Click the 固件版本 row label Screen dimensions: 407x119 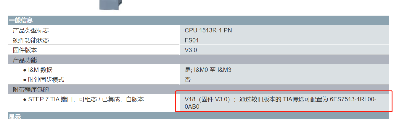click(x=25, y=50)
